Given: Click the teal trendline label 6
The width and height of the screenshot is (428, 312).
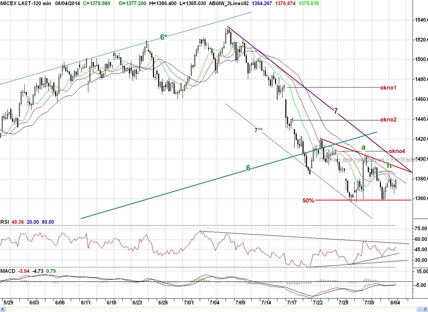Looking at the screenshot, I should (x=248, y=168).
